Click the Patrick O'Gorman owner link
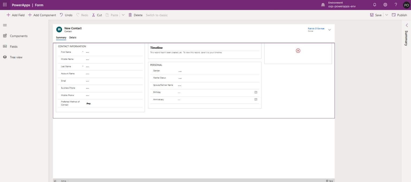The image size is (411, 182). click(x=316, y=28)
